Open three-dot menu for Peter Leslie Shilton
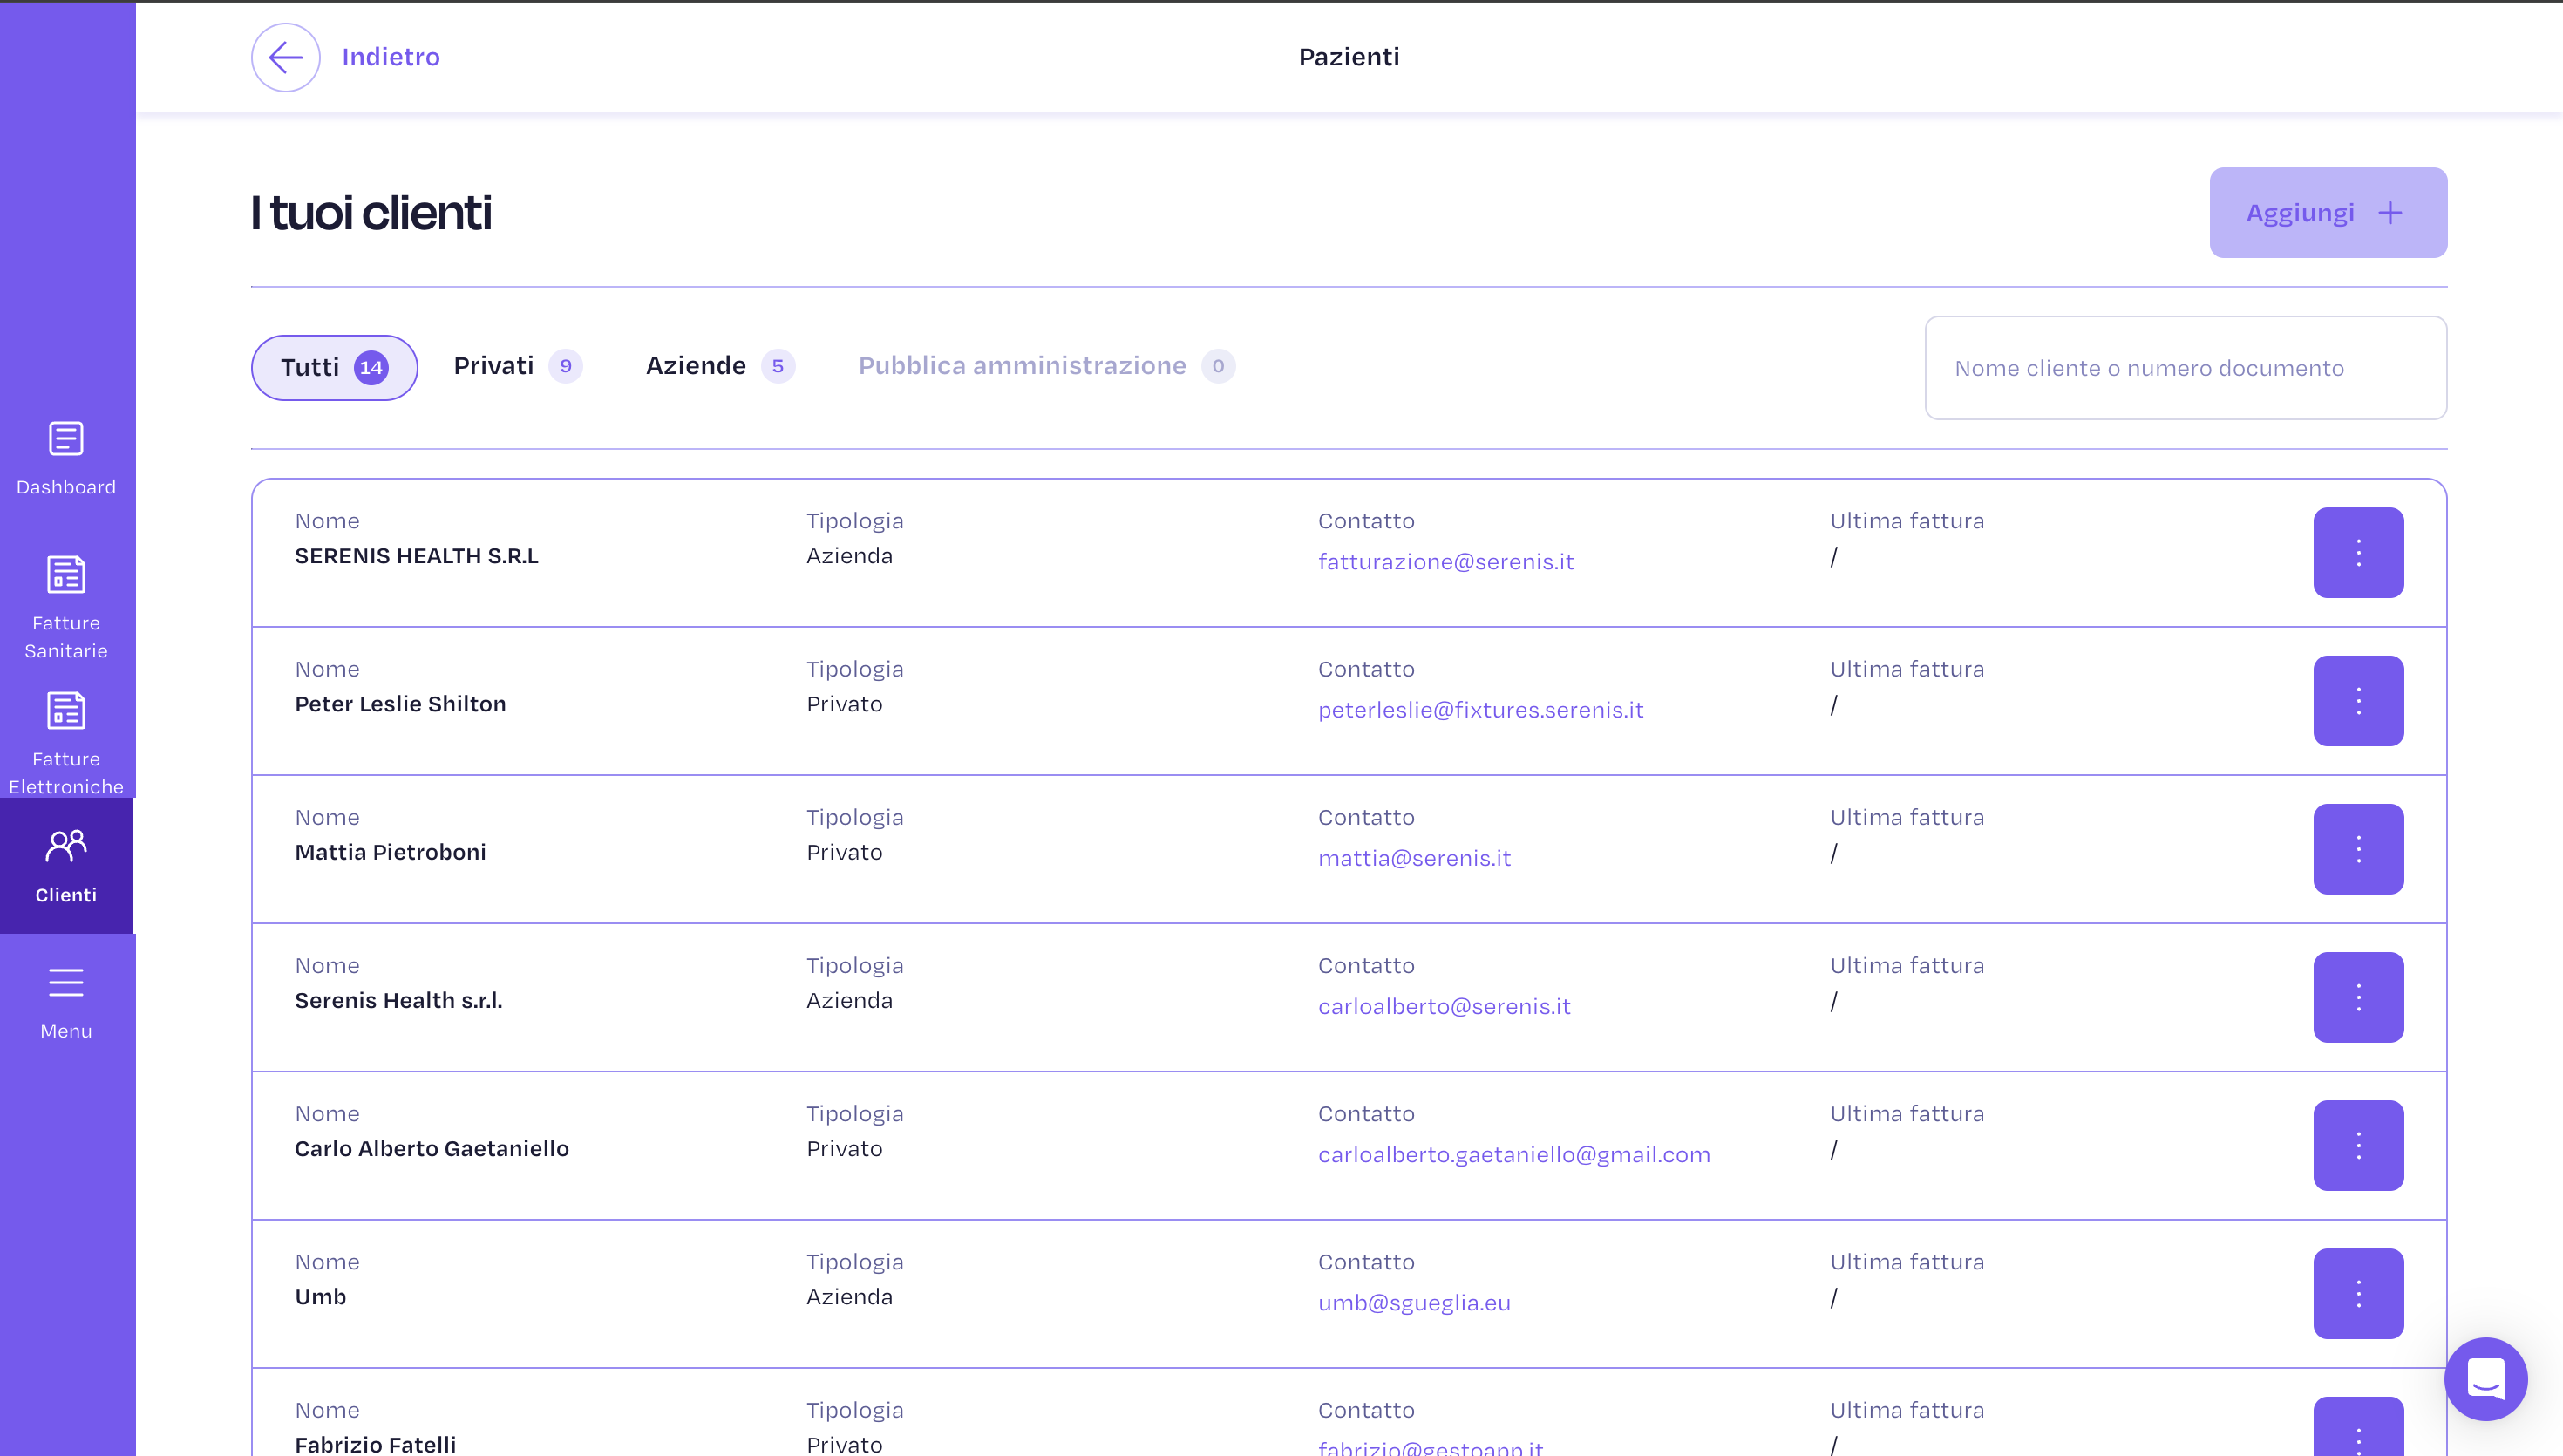Viewport: 2563px width, 1456px height. [2357, 701]
